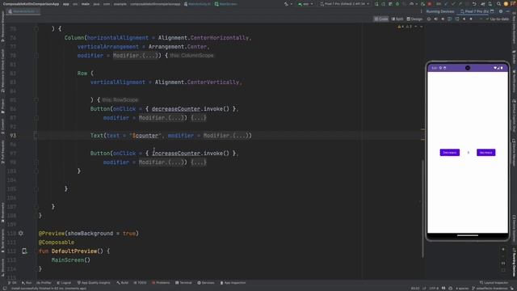
Task: Click the emulator bottom navigation handle
Action: (x=468, y=235)
